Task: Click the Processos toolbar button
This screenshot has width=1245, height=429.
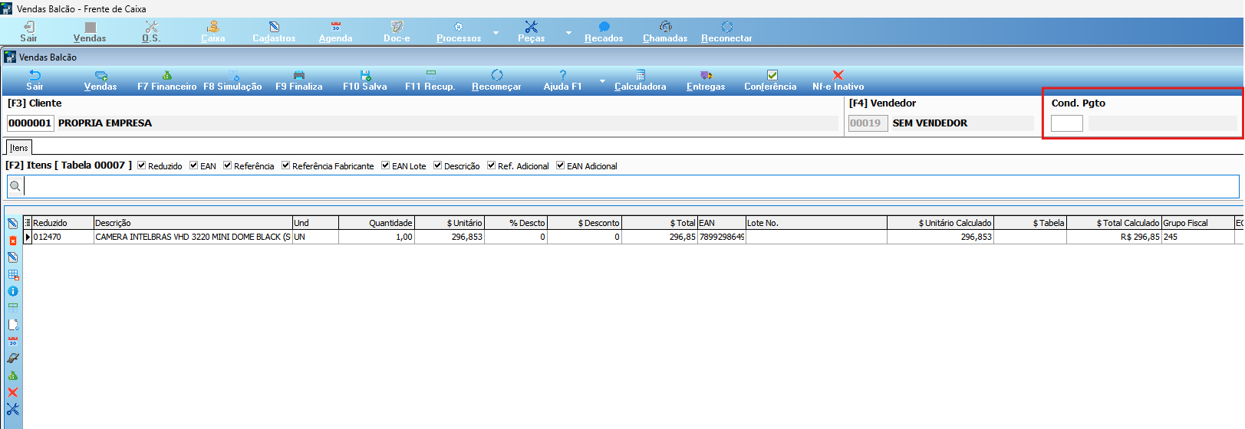Action: point(459,31)
